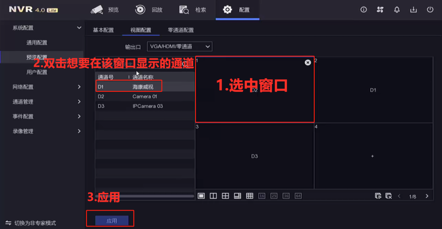The width and height of the screenshot is (442, 229).
Task: Go to previous view page arrow
Action: [399, 196]
